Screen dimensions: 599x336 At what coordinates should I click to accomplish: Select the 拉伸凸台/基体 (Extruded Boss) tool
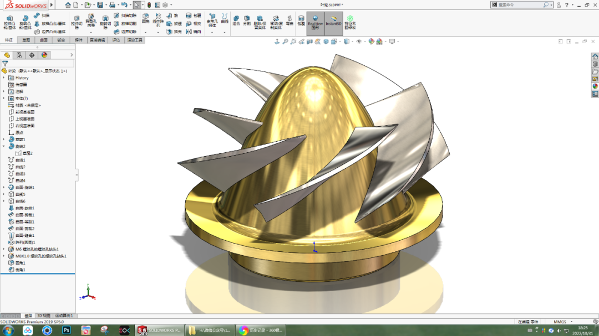(x=9, y=20)
